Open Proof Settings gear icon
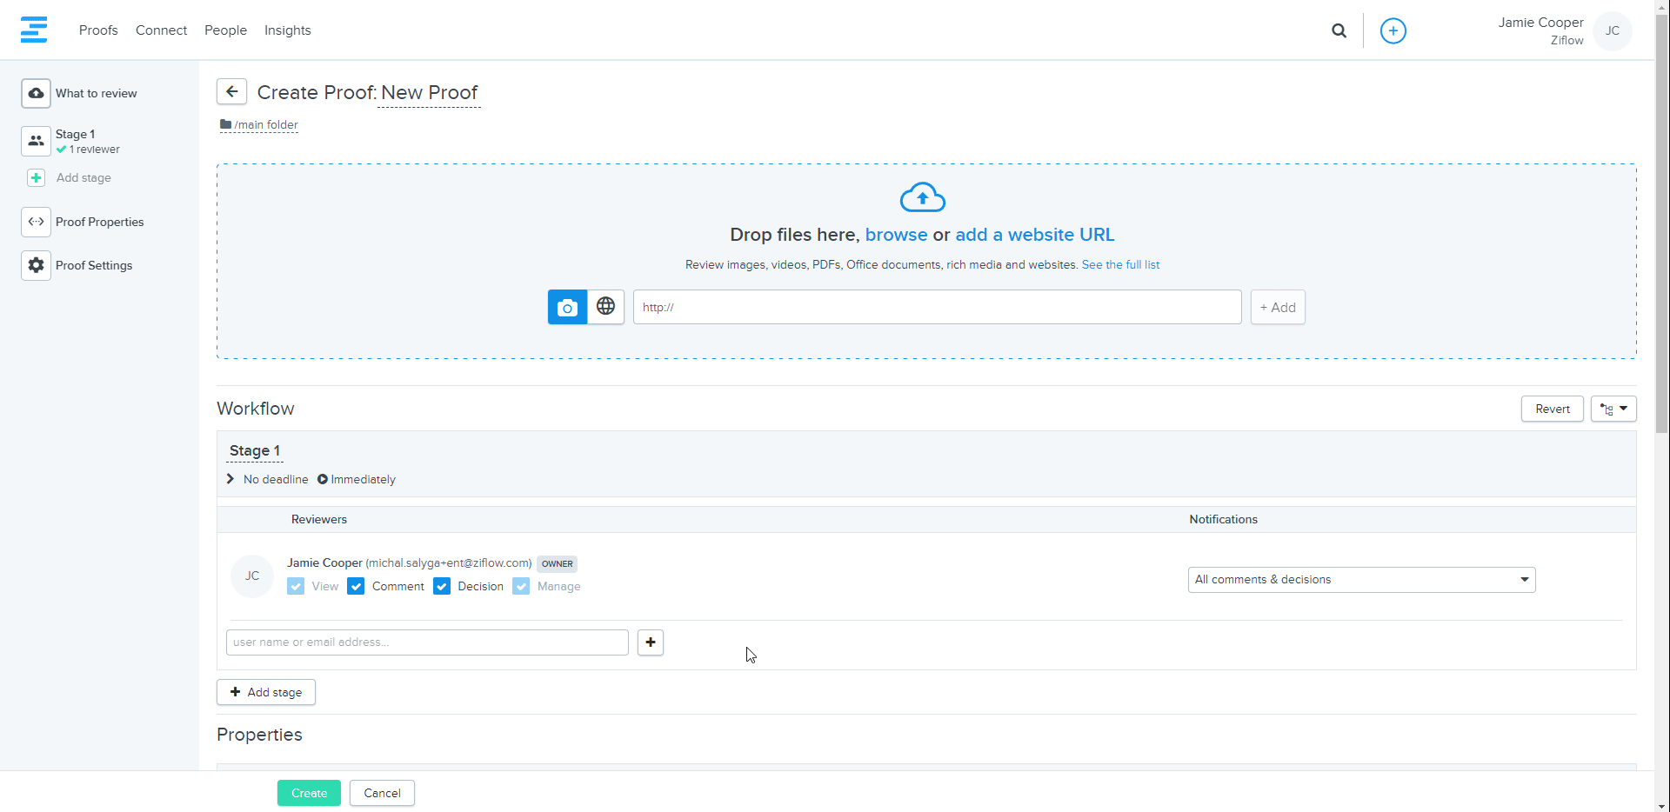Screen dimensions: 1670x812 tap(36, 265)
